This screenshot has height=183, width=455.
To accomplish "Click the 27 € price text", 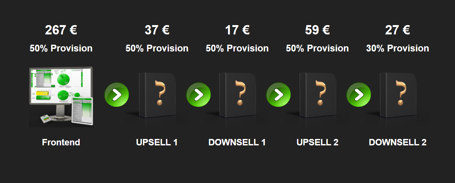I will pos(398,30).
